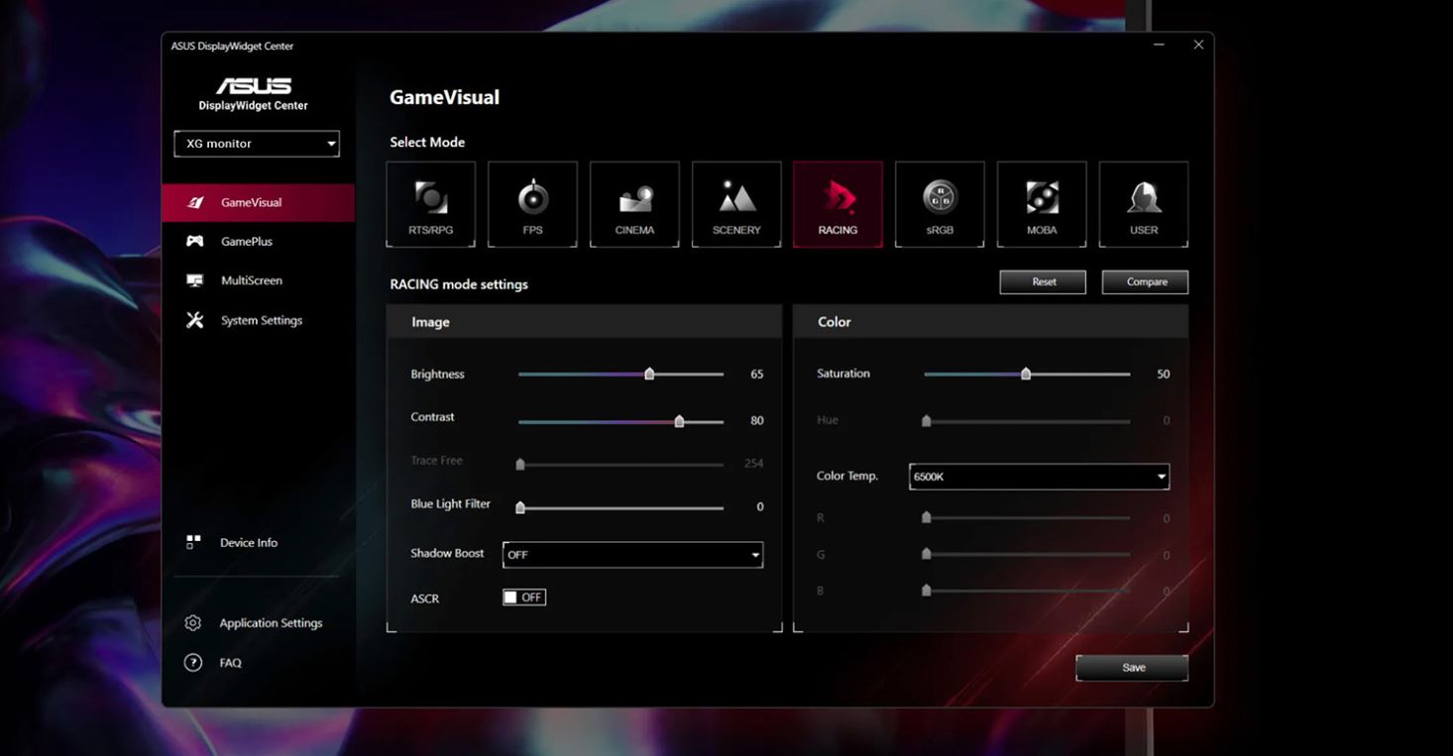The image size is (1453, 756).
Task: Expand the Shadow Boost dropdown
Action: click(x=632, y=555)
